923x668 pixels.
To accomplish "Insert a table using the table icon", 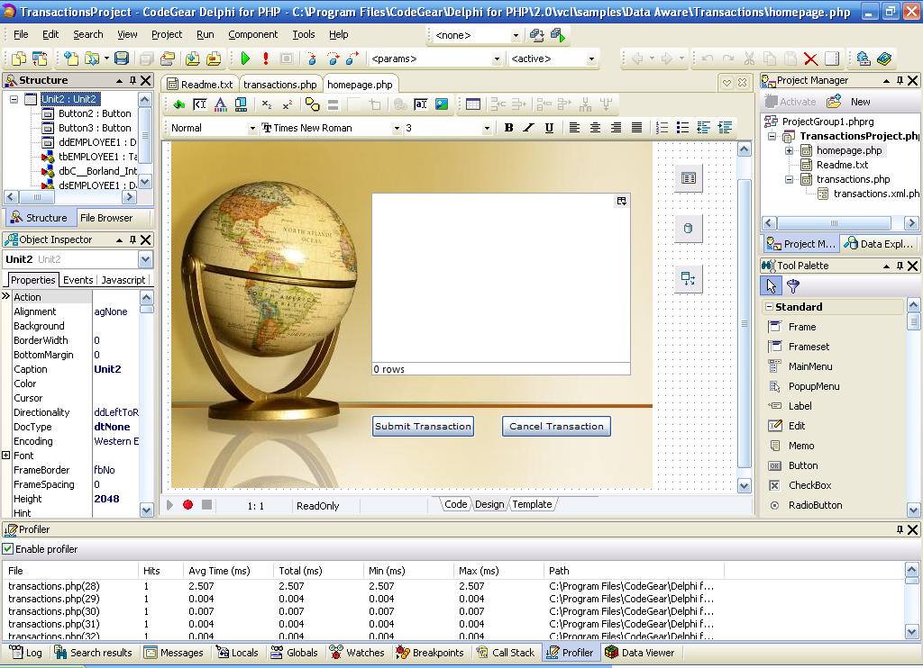I will (472, 104).
